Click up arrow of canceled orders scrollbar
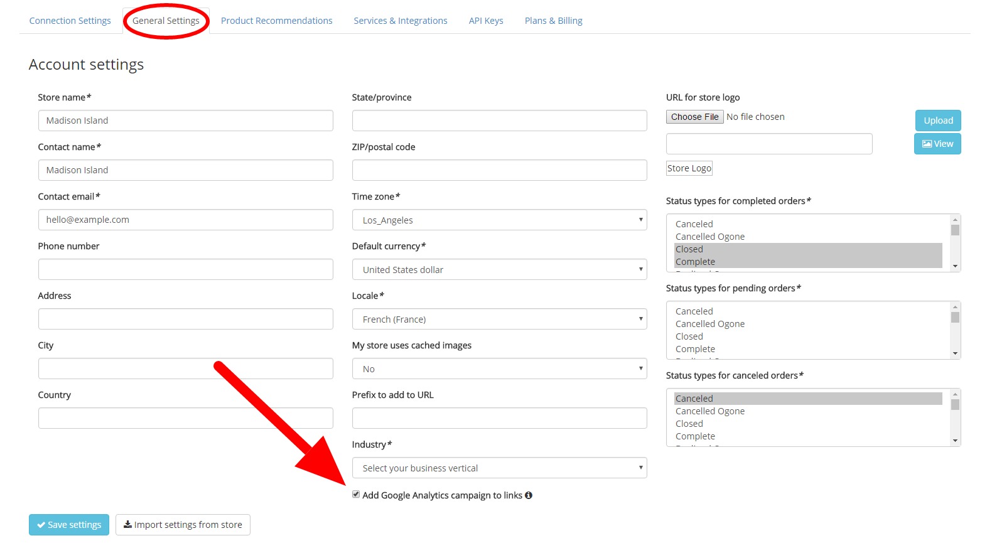The width and height of the screenshot is (992, 548). click(955, 394)
